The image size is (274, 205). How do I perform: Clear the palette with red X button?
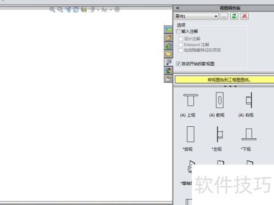(x=244, y=16)
